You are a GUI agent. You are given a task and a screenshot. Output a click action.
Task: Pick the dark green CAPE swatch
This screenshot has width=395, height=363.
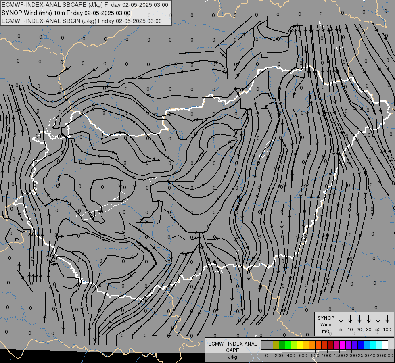[282, 345]
